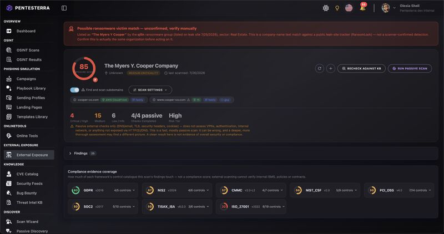This screenshot has width=444, height=234.
Task: Click the Medium Criticality badge
Action: [x=143, y=73]
